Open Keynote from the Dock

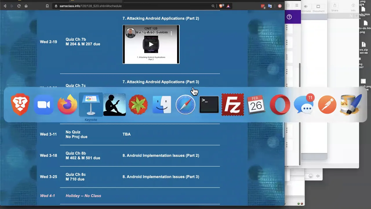91,105
